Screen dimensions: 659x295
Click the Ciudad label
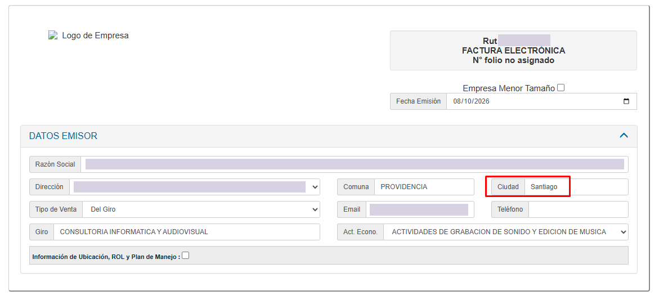coord(508,187)
